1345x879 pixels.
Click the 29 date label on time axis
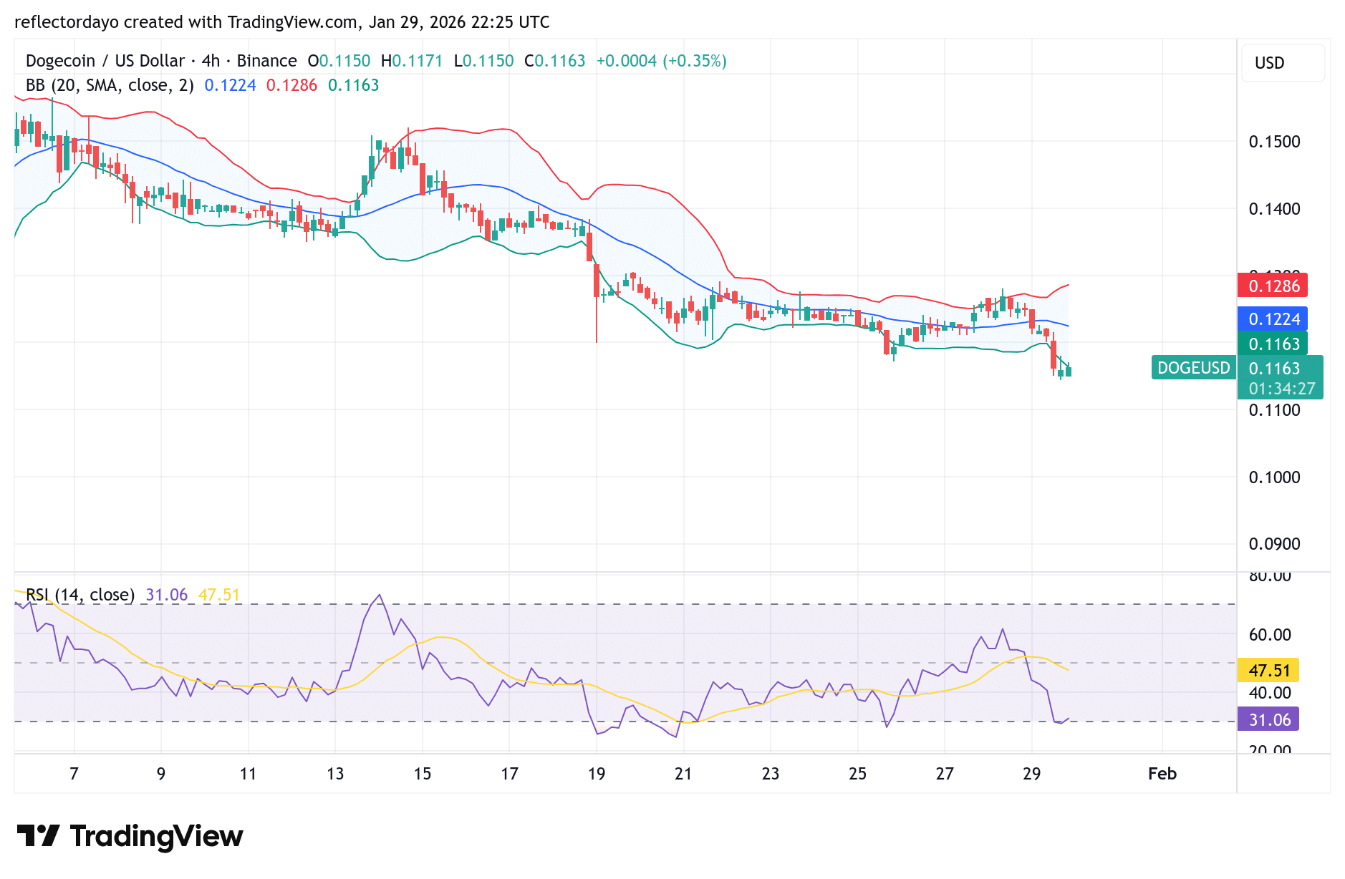point(1032,774)
